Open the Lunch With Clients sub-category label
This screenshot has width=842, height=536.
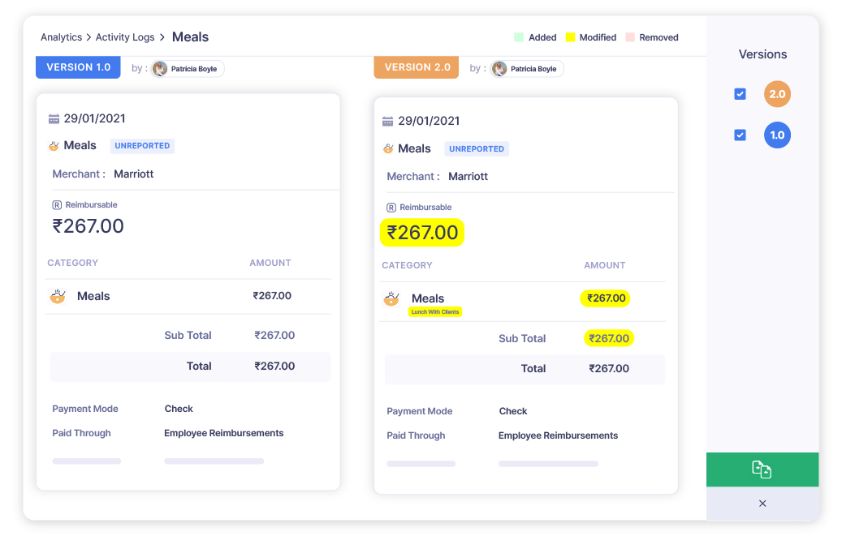click(435, 311)
